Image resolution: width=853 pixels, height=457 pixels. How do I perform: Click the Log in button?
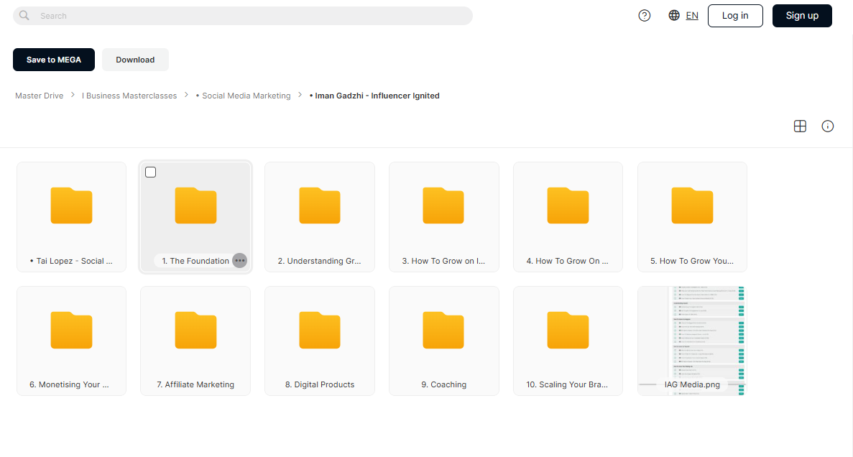[735, 16]
